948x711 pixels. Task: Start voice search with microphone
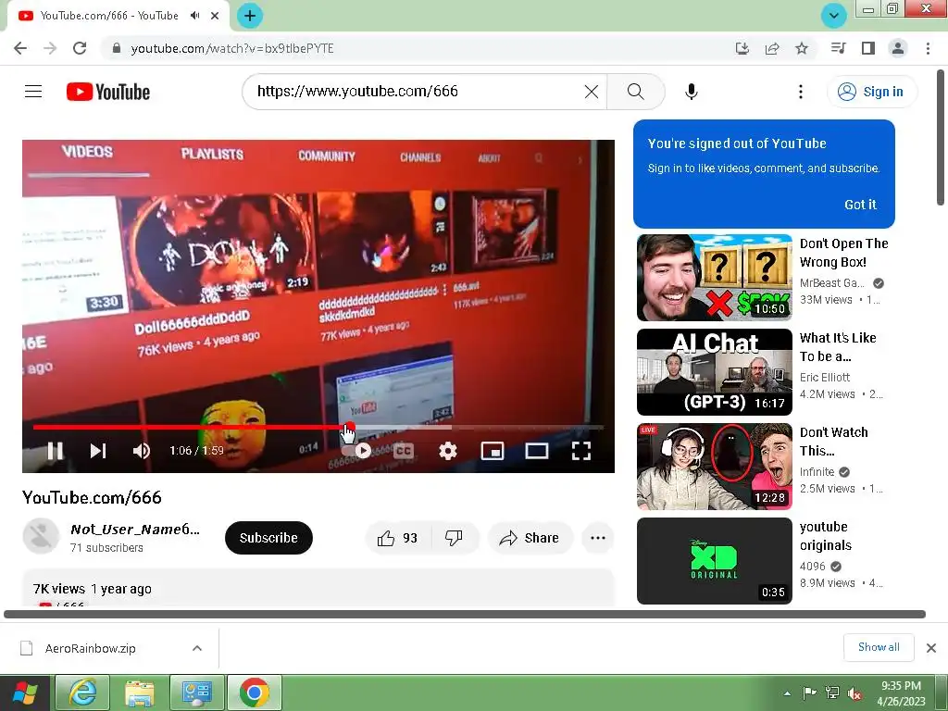[691, 92]
